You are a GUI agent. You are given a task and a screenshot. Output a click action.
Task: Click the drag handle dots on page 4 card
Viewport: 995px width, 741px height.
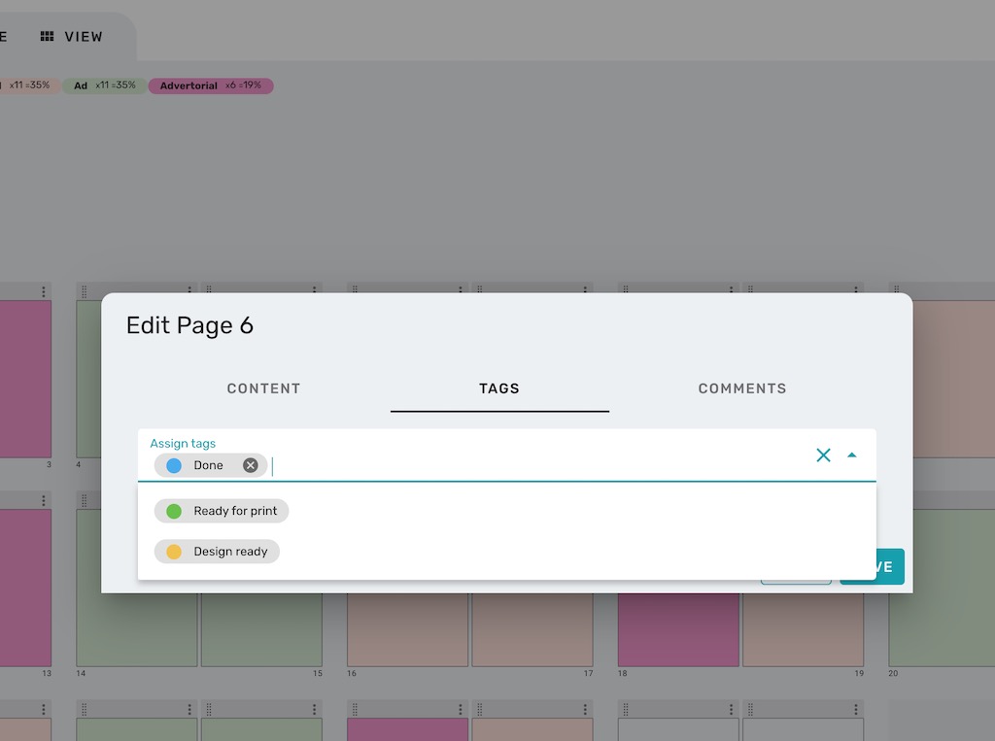click(x=83, y=290)
